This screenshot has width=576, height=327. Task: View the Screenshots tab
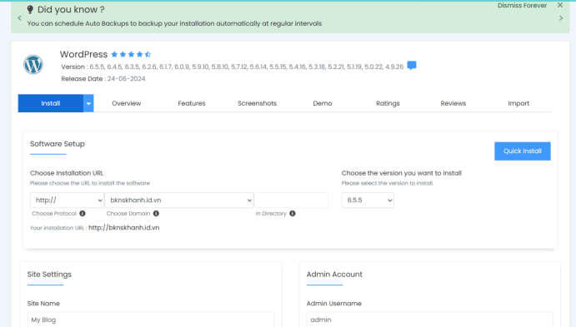(257, 103)
